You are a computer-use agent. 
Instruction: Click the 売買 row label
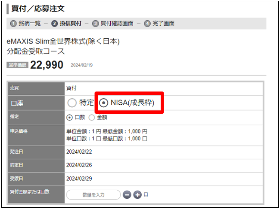point(14,88)
